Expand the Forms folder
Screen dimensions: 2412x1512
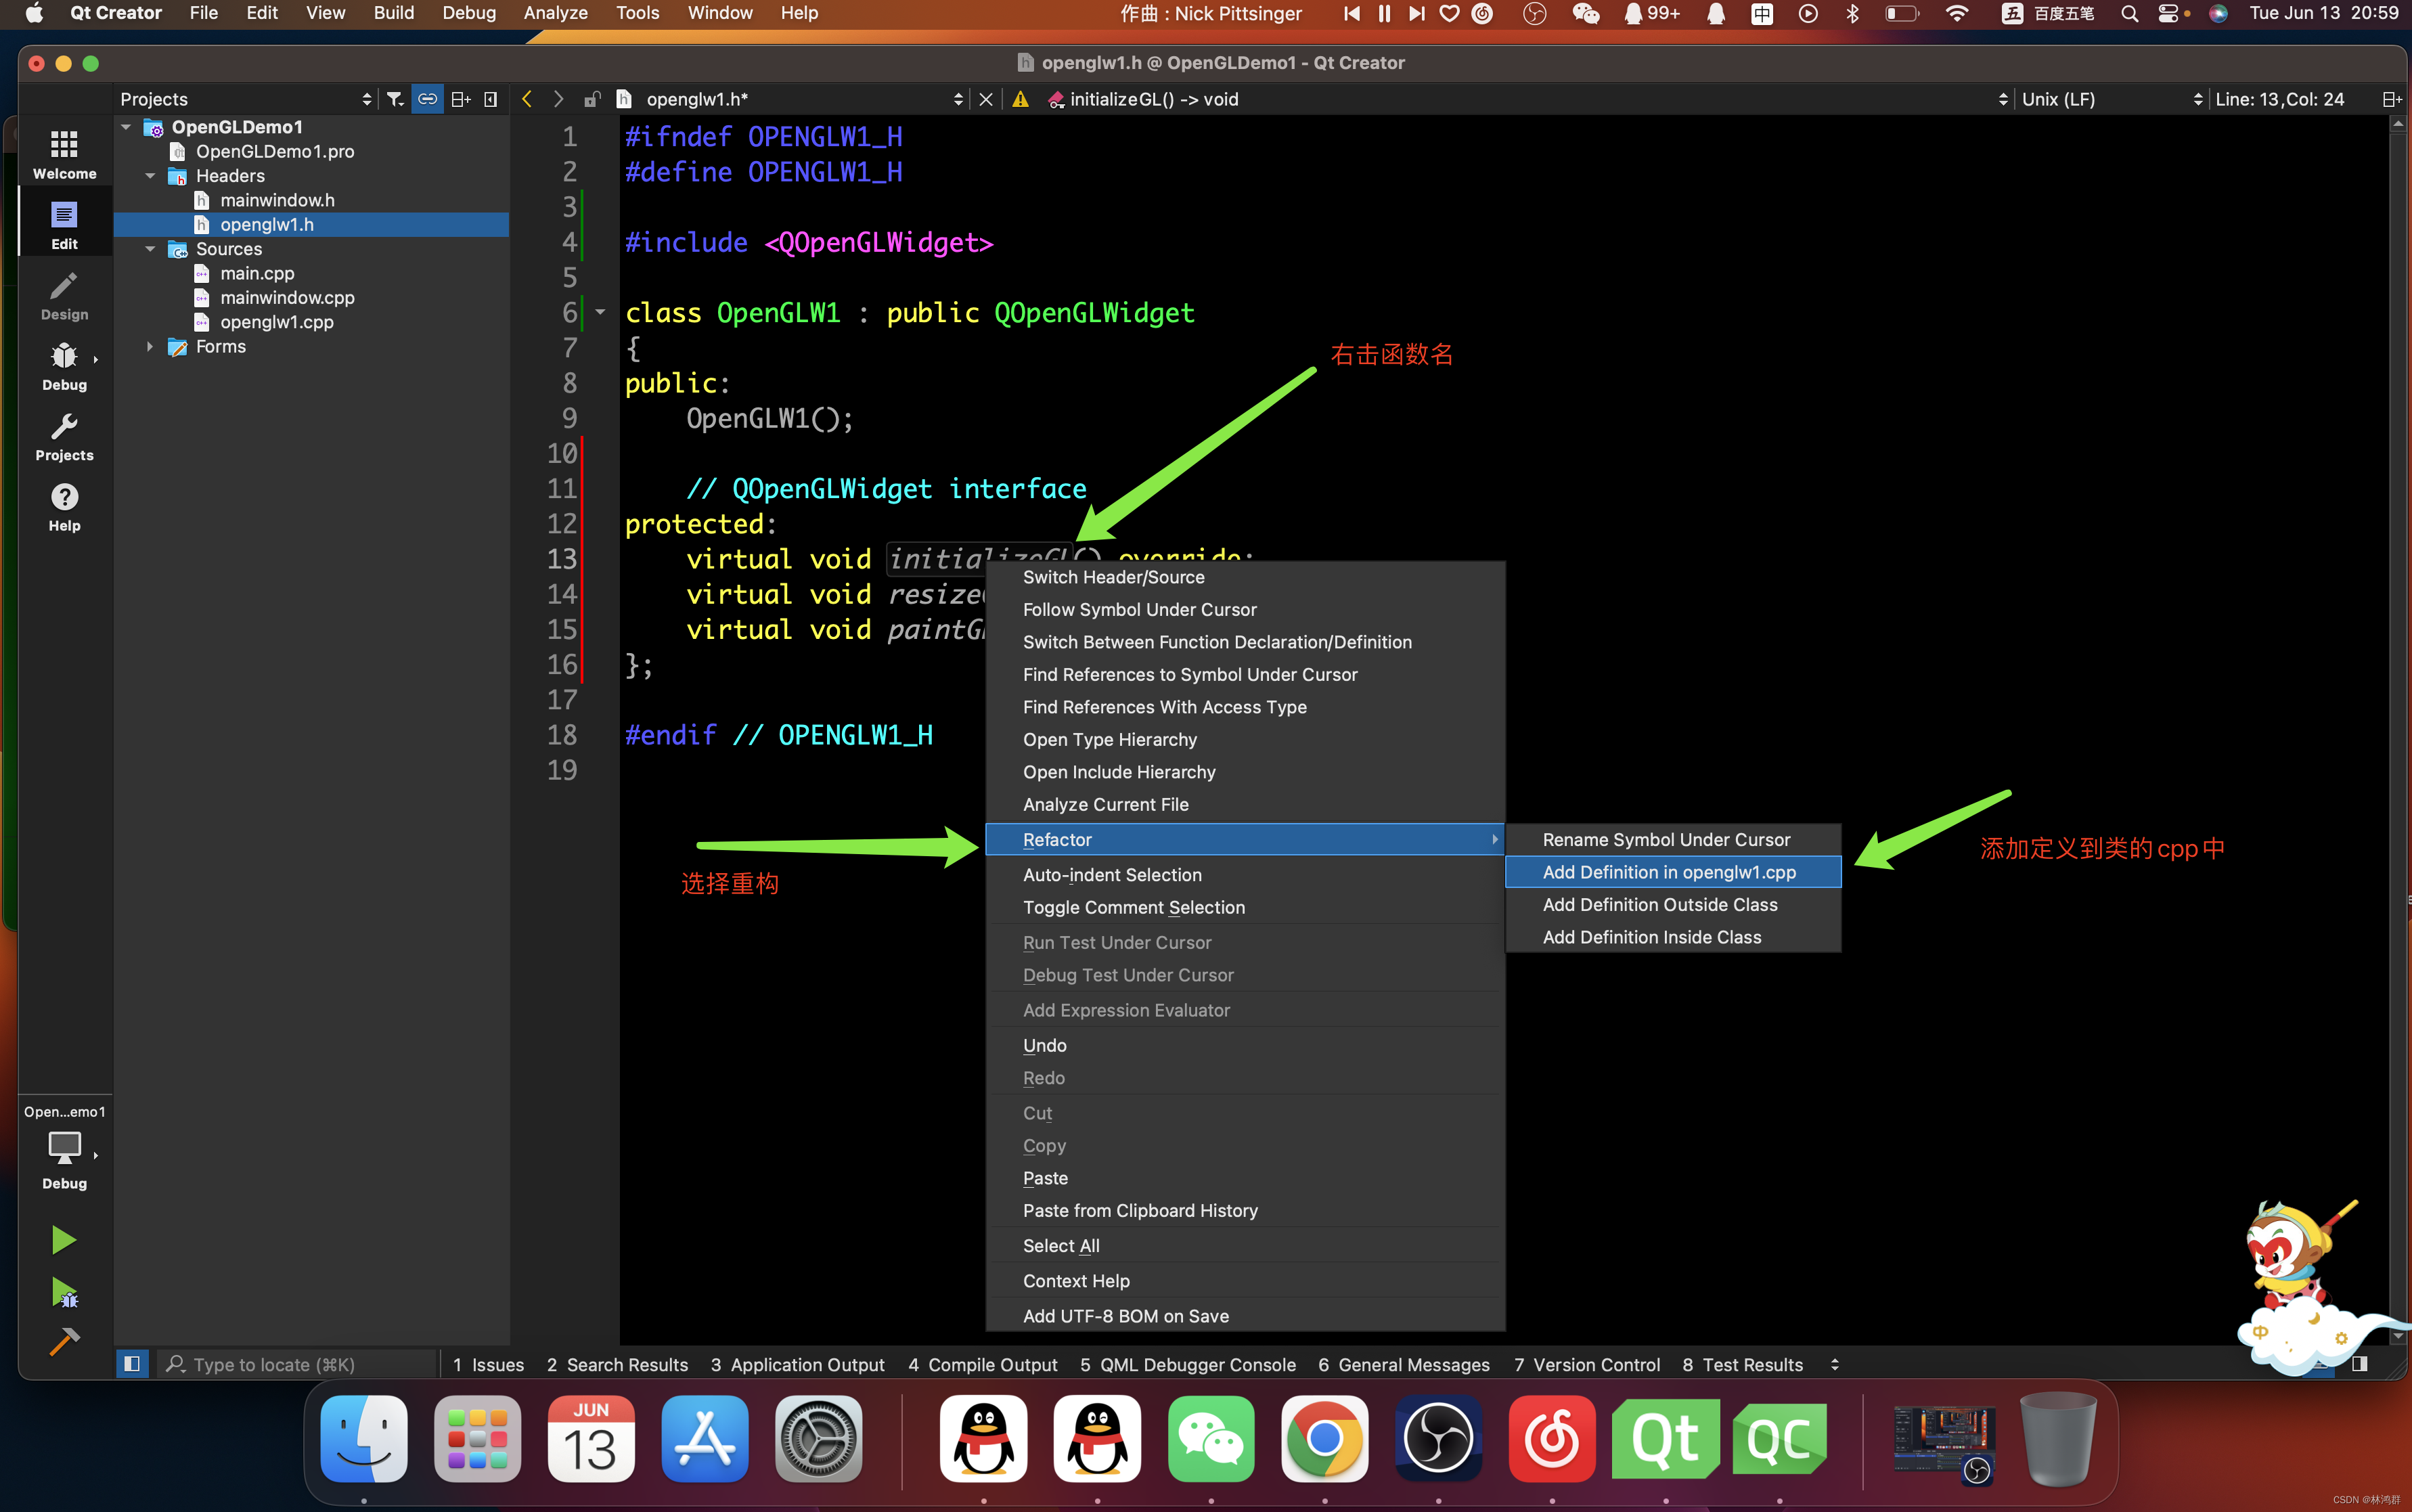[x=151, y=347]
